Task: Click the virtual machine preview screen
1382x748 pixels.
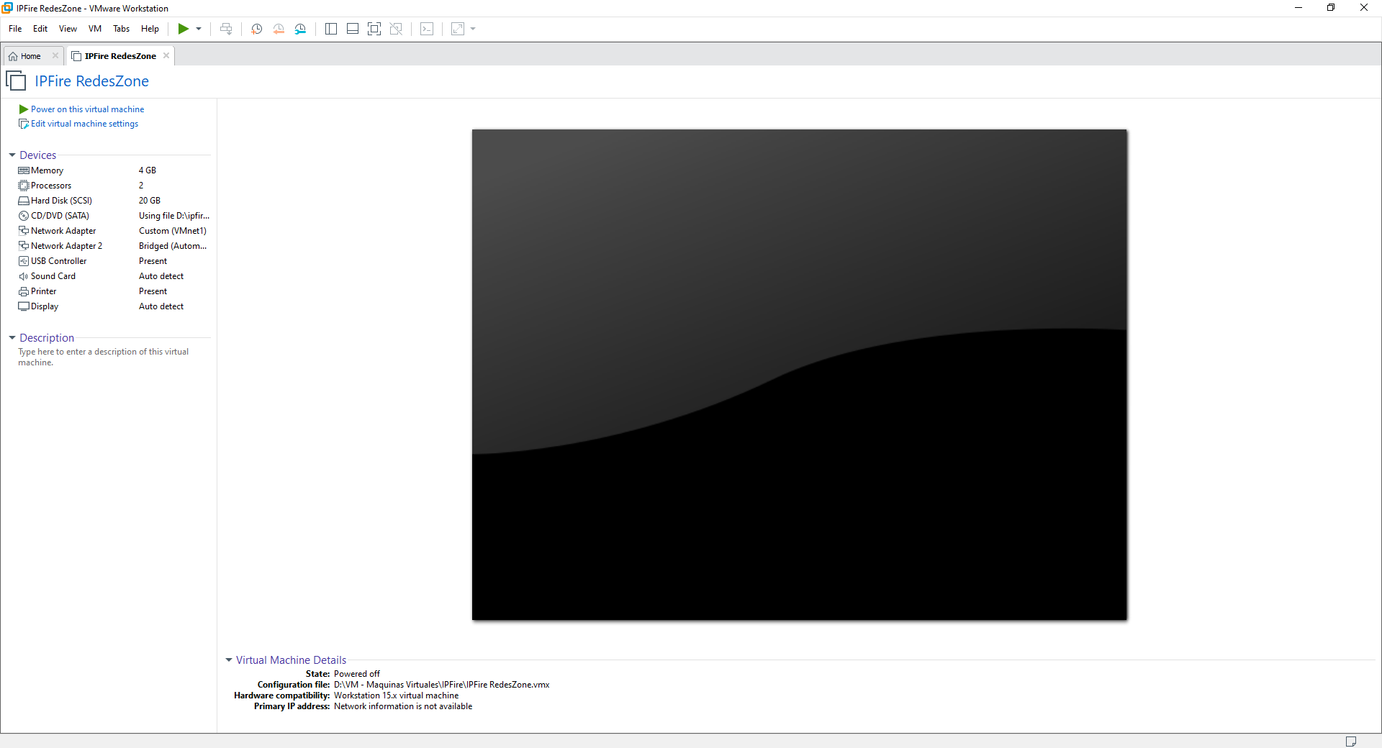Action: click(799, 375)
